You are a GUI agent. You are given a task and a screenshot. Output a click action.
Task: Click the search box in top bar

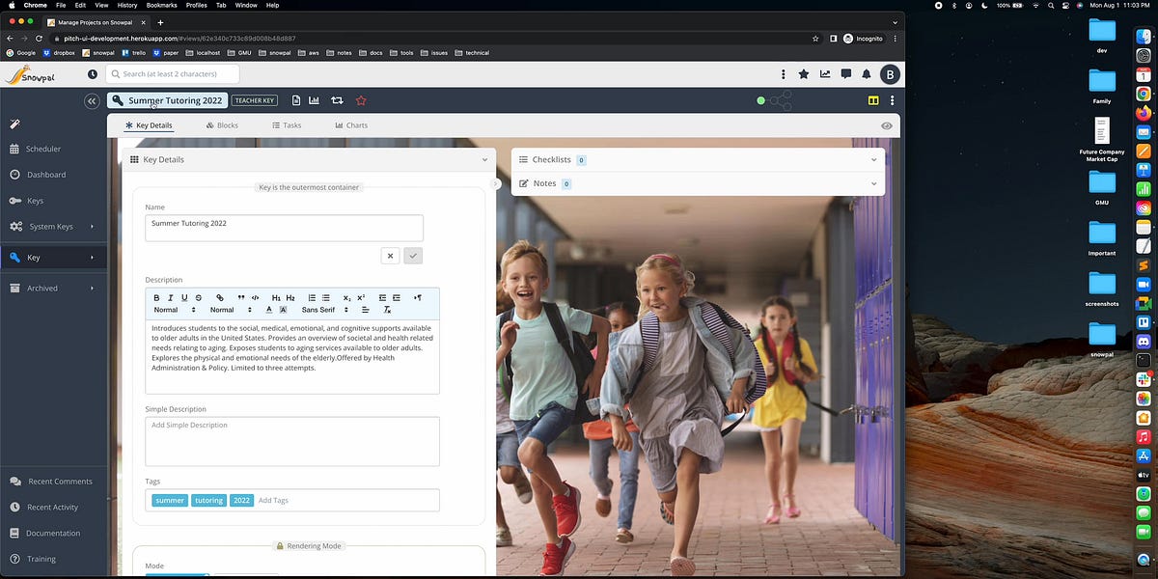(172, 73)
